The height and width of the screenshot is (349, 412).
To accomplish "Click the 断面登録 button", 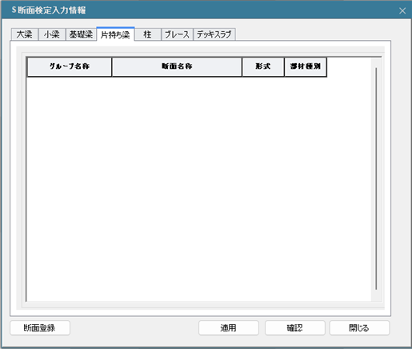I will [40, 328].
